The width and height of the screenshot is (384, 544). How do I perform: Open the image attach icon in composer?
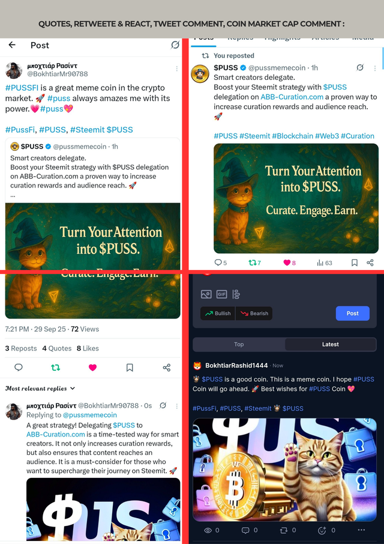click(x=206, y=294)
